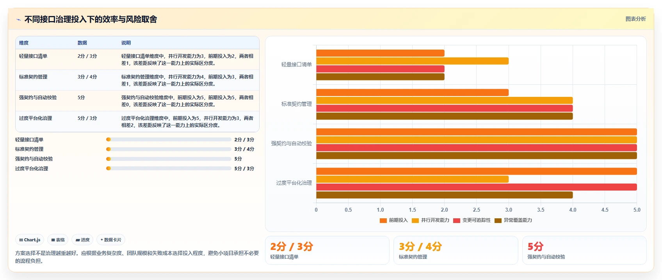662x280 pixels.
Task: Click the 维度 table column header
Action: [x=24, y=43]
